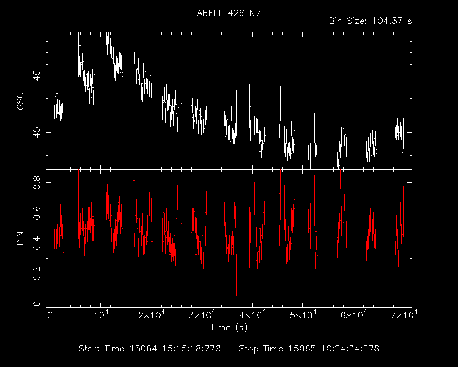Click PIN axis tick value 0.6
Screen dimensions: 458x367
pos(37,213)
